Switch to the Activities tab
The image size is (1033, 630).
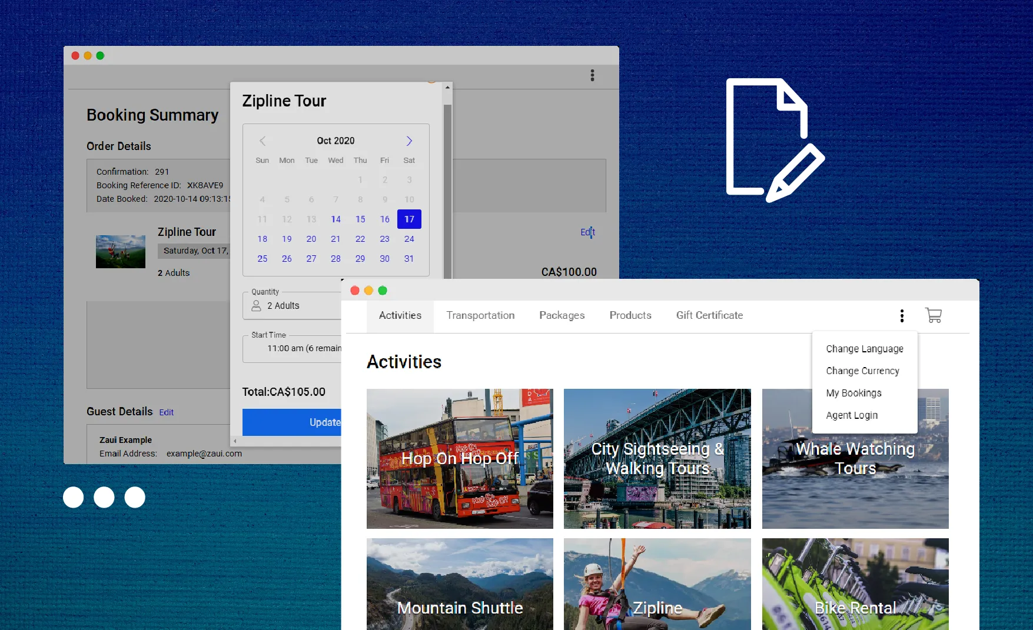400,315
